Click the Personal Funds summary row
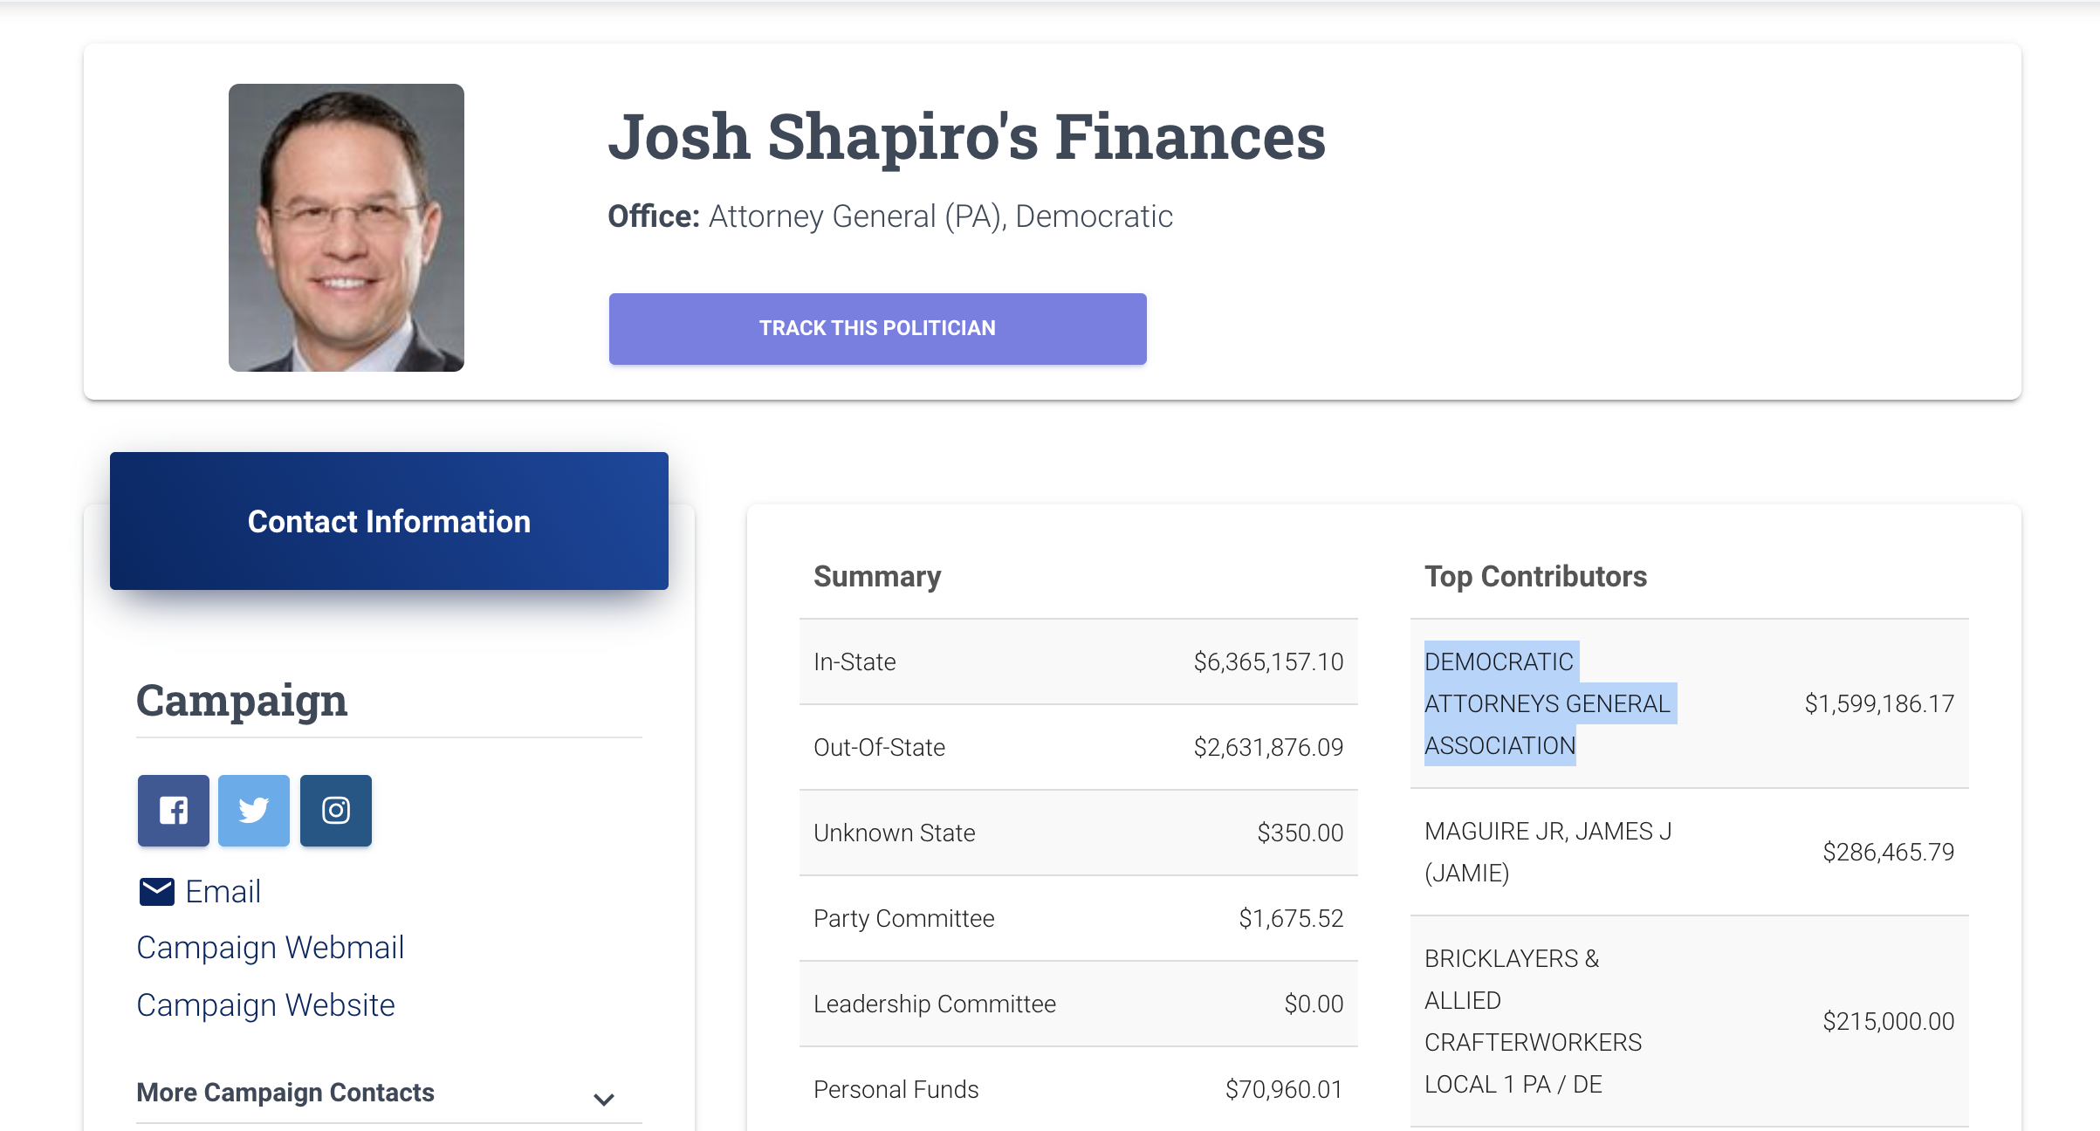 (1079, 1089)
